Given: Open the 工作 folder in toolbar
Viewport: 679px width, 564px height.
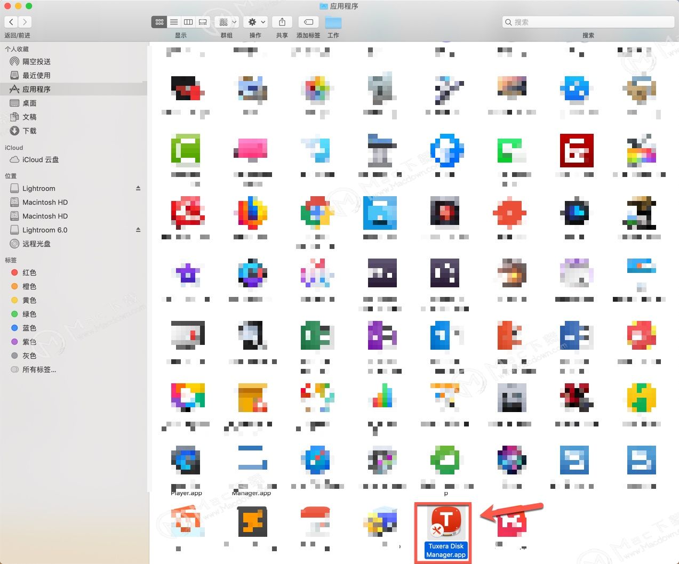Looking at the screenshot, I should (x=333, y=22).
